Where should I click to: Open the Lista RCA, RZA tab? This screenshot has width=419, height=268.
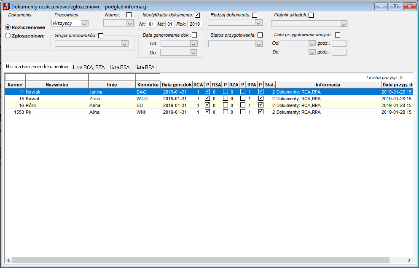pyautogui.click(x=89, y=67)
